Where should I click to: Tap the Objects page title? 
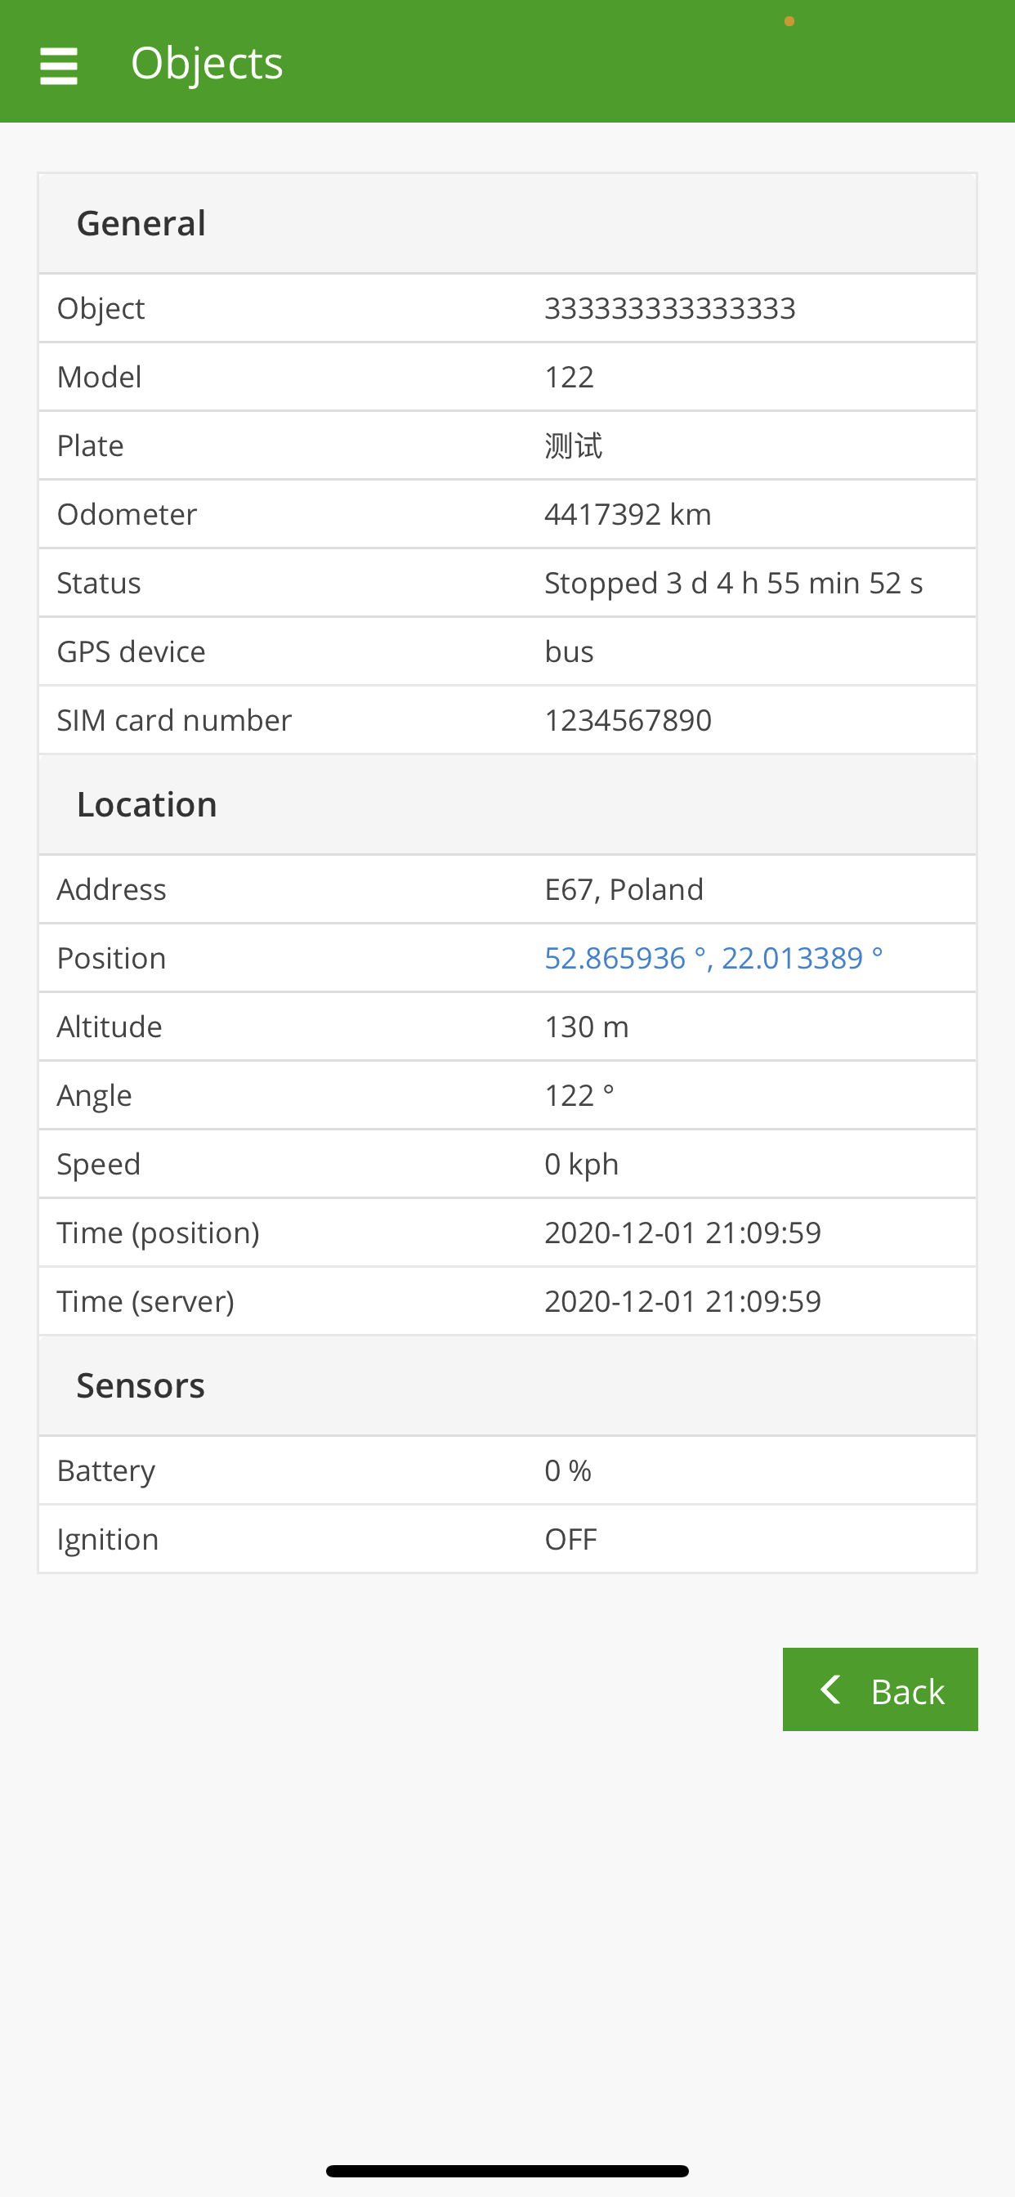pyautogui.click(x=207, y=63)
